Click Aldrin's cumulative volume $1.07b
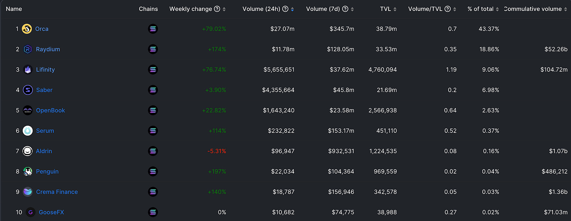This screenshot has width=571, height=221. 558,151
